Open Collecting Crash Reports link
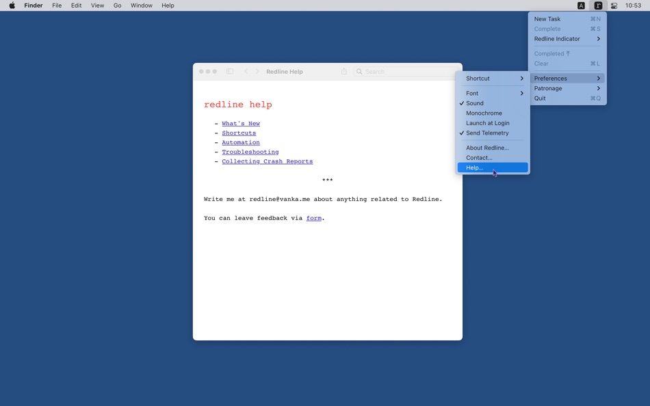The image size is (650, 406). 268,161
